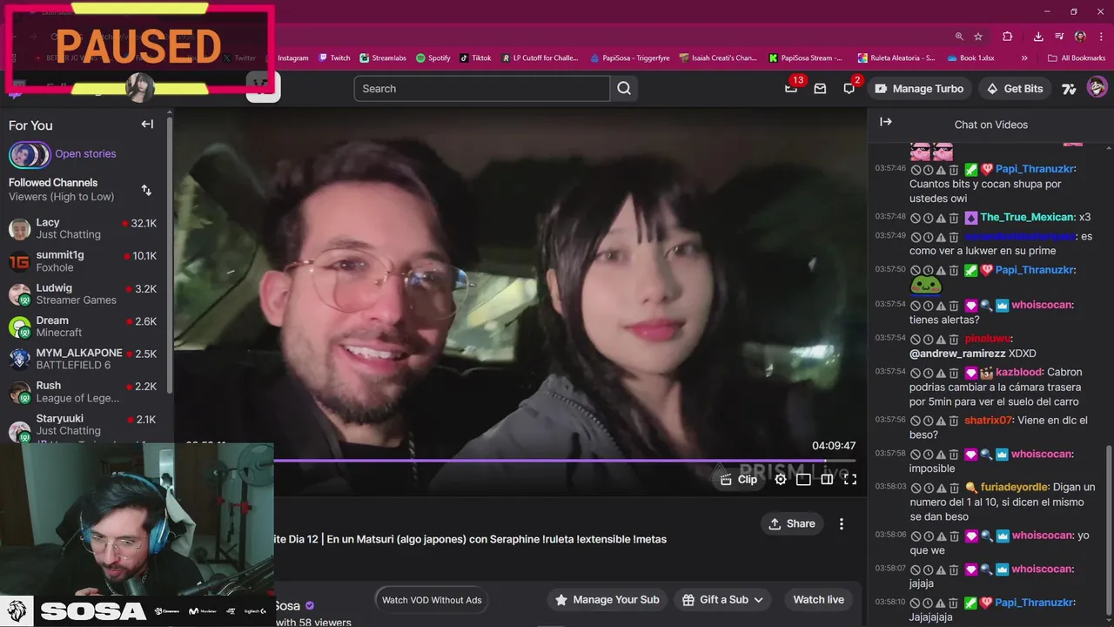Open the Book 1.xlsx bookmark
The width and height of the screenshot is (1114, 627).
pyautogui.click(x=970, y=58)
